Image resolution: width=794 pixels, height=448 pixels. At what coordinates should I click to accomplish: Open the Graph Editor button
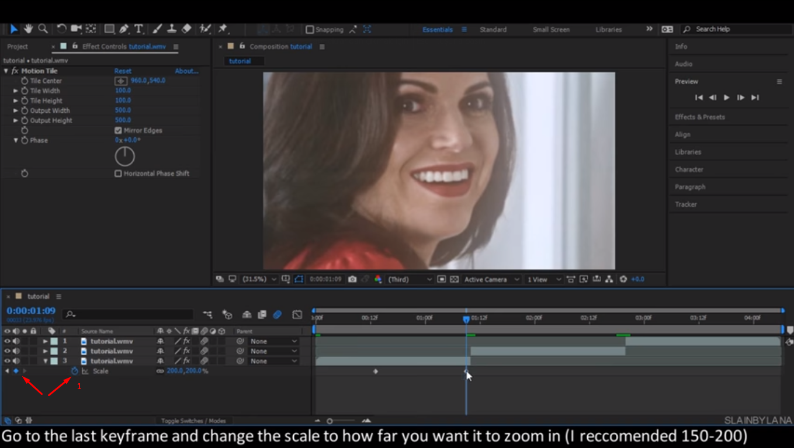click(x=297, y=315)
